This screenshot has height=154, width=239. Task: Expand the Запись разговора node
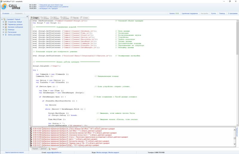pyautogui.click(x=3, y=35)
